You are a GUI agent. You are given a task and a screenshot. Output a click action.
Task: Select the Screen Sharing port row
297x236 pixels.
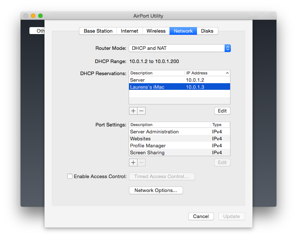(180, 152)
